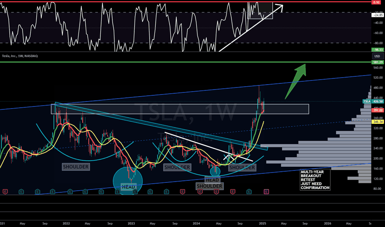The height and width of the screenshot is (227, 385).
Task: Open the USD currency selector
Action: [x=378, y=56]
